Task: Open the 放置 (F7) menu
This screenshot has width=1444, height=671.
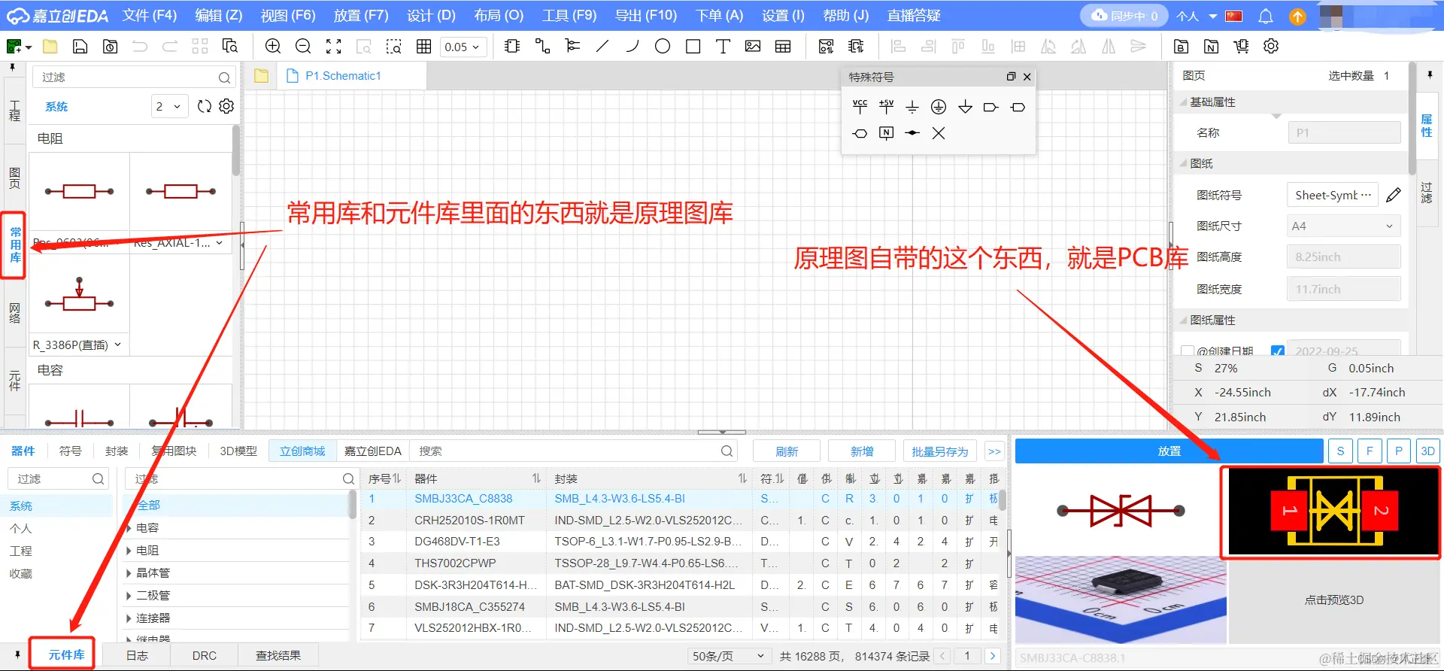Action: coord(361,15)
